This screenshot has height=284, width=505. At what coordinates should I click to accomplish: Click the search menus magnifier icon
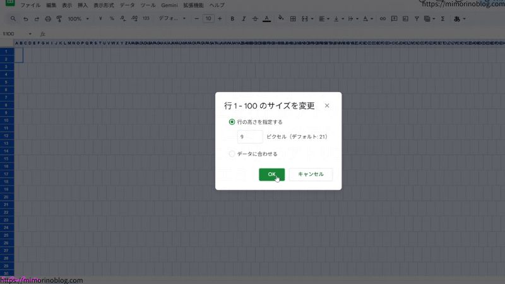(x=13, y=19)
